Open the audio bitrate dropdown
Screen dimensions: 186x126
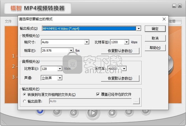click(60, 69)
